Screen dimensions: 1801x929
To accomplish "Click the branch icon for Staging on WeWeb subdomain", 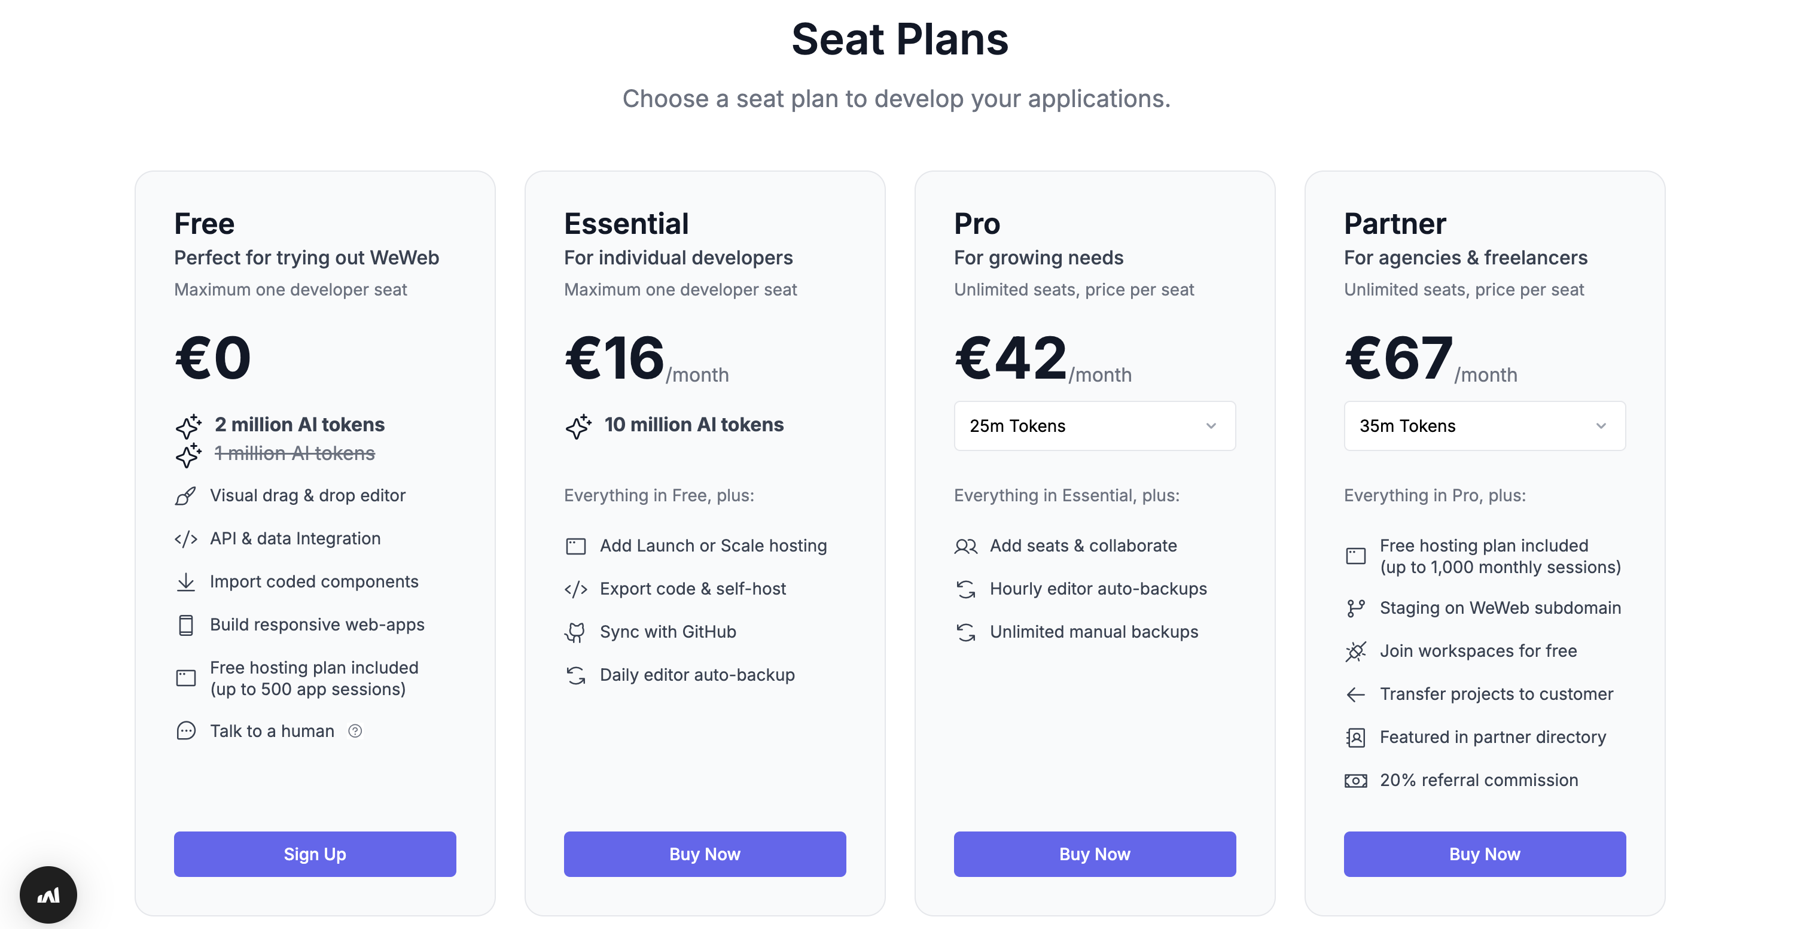I will [x=1355, y=609].
